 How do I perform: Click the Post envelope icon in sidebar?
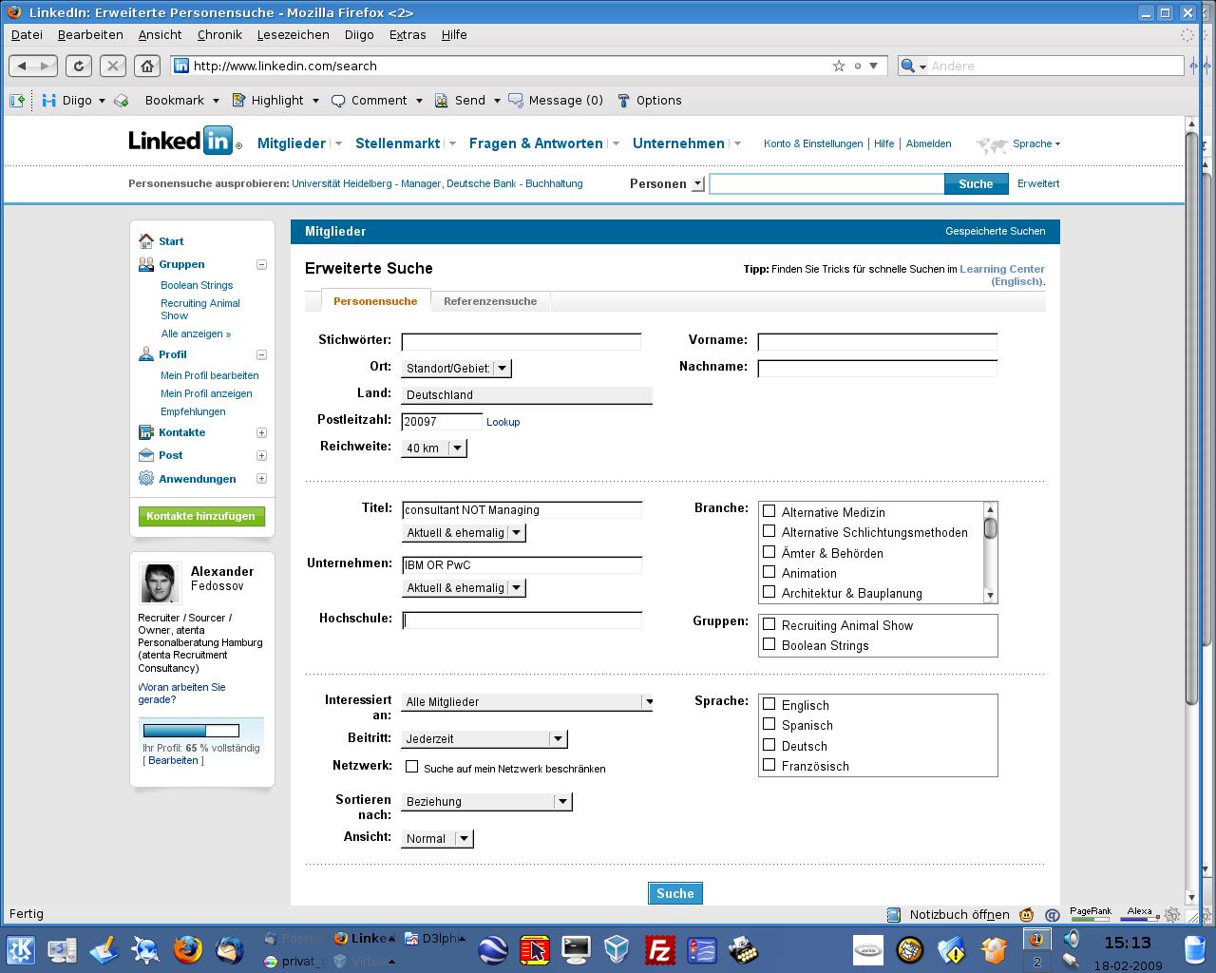click(145, 455)
